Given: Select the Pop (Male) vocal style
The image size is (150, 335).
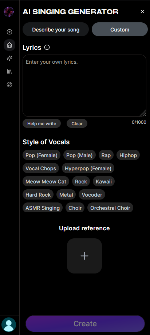Looking at the screenshot, I should pyautogui.click(x=79, y=155).
